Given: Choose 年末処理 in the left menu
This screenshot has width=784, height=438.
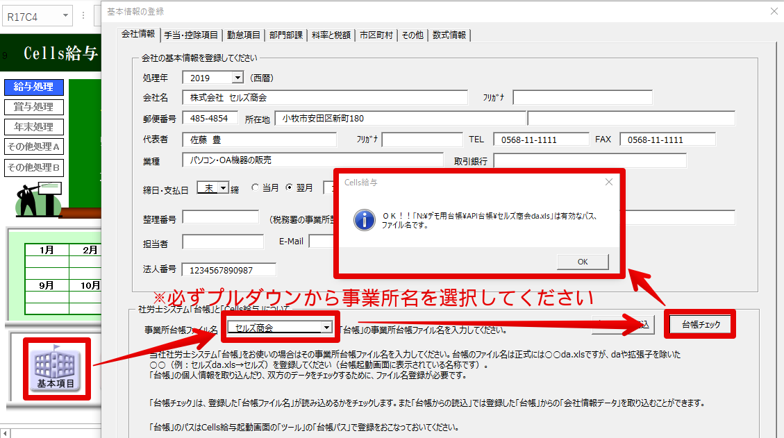Looking at the screenshot, I should point(34,127).
